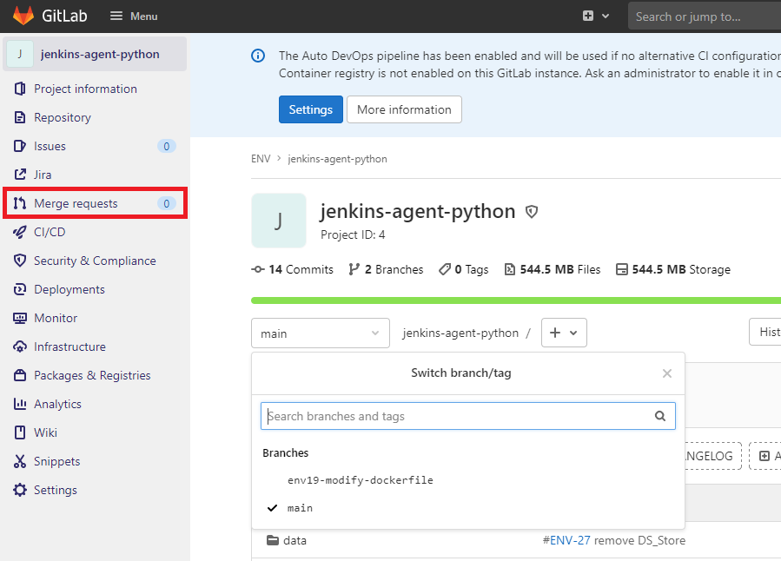Click the ENV breadcrumb link
Viewport: 781px width, 561px height.
tap(261, 159)
